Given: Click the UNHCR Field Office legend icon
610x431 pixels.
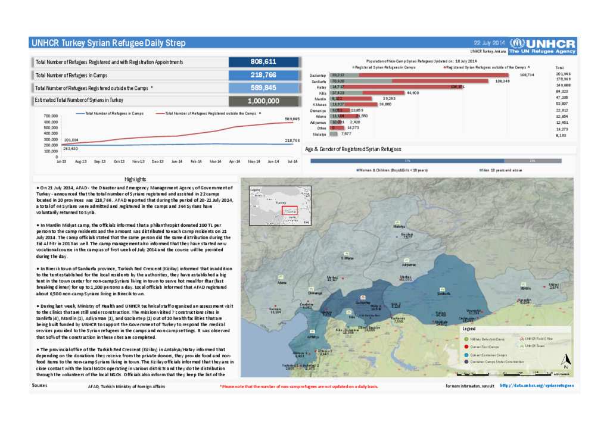Looking at the screenshot, I should coord(522,339).
